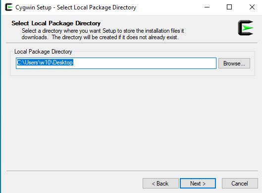Maximize the Cygwin Setup window
The image size is (262, 193).
(x=229, y=7)
